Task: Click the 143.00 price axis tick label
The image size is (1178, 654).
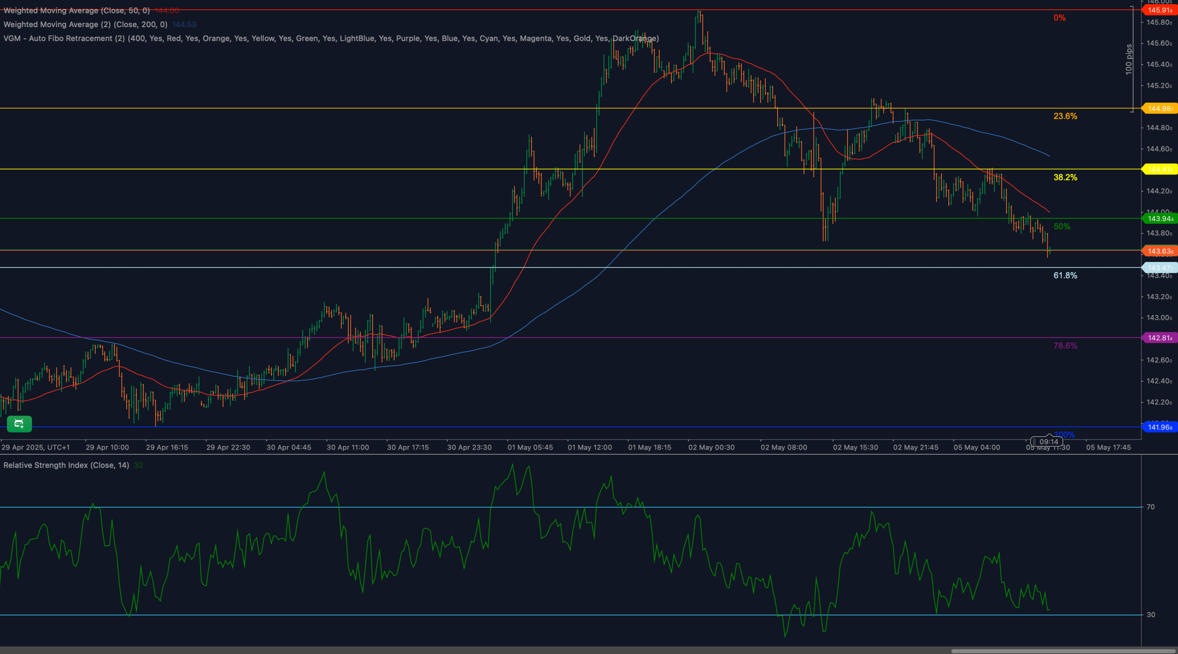Action: tap(1159, 318)
